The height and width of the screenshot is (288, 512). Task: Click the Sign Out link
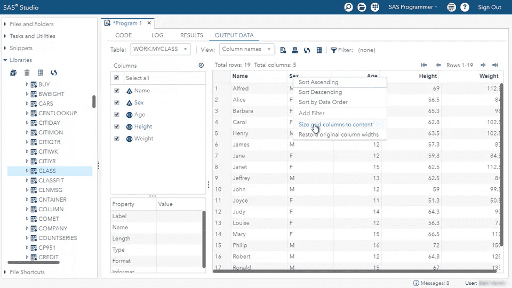click(x=489, y=7)
